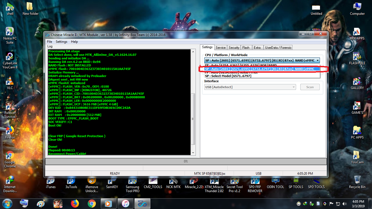Click the READY status bar text
Screen dimensions: 372x209
point(115,174)
